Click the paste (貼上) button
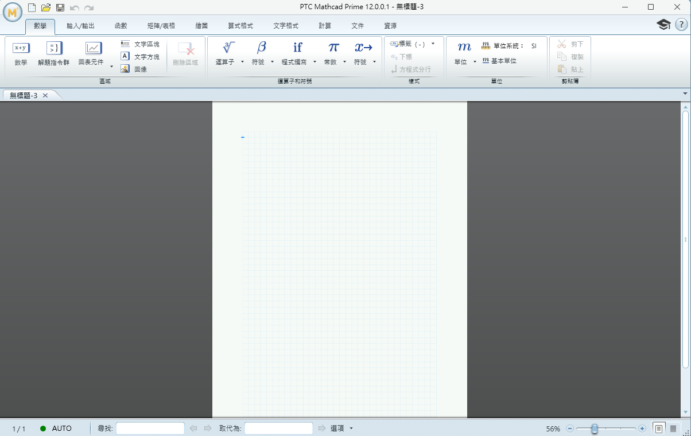 click(570, 69)
